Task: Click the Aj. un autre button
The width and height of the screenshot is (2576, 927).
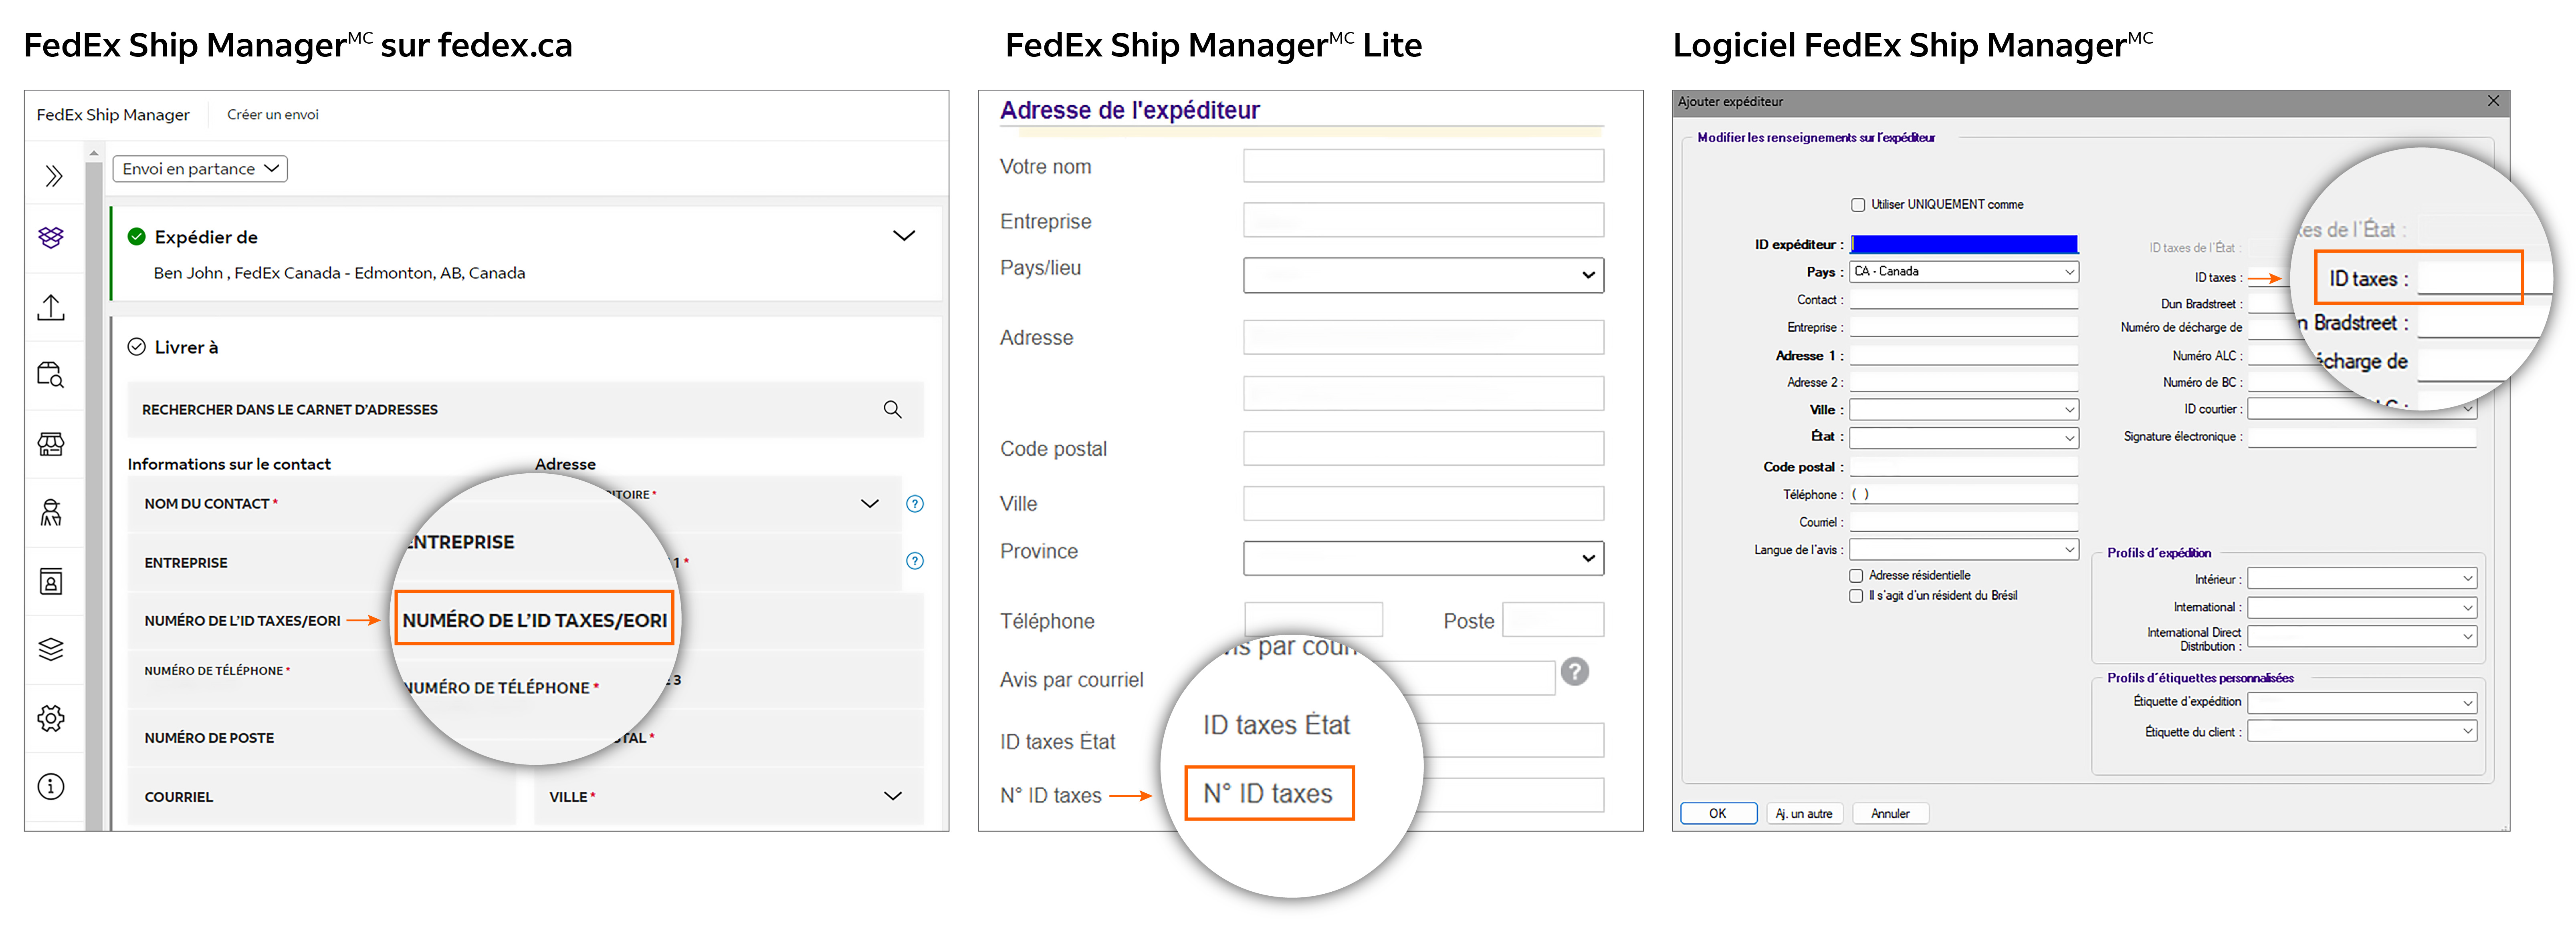Action: pyautogui.click(x=1804, y=813)
